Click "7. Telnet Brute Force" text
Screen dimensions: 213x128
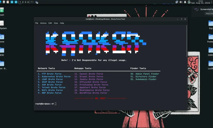(52, 87)
